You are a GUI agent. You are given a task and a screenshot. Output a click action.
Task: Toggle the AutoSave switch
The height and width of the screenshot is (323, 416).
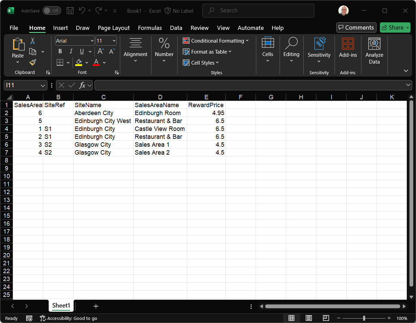tap(52, 11)
